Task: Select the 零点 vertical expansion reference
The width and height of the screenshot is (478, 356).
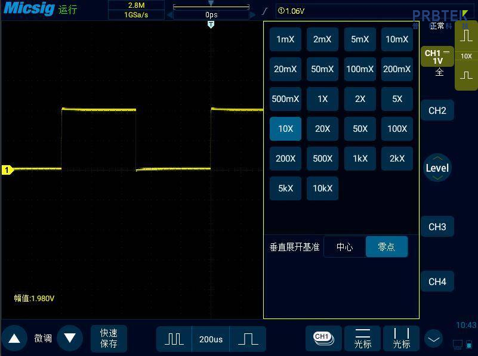Action: tap(387, 247)
